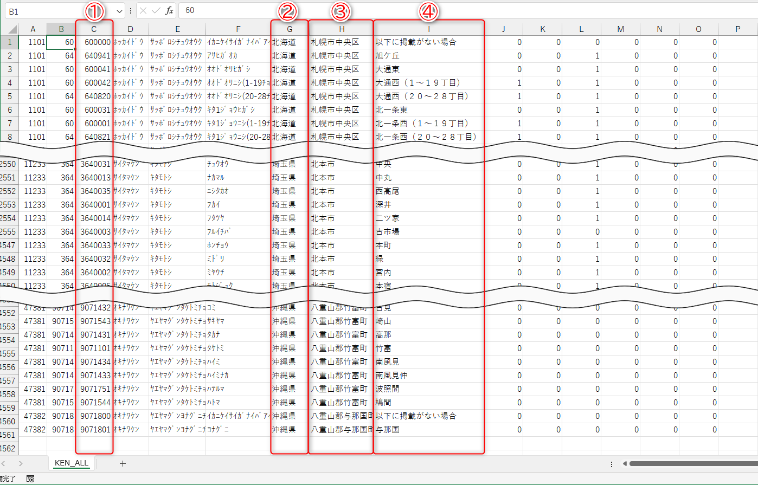The image size is (758, 485).
Task: Click the vertical ellipsis after the Name Box
Action: [130, 10]
